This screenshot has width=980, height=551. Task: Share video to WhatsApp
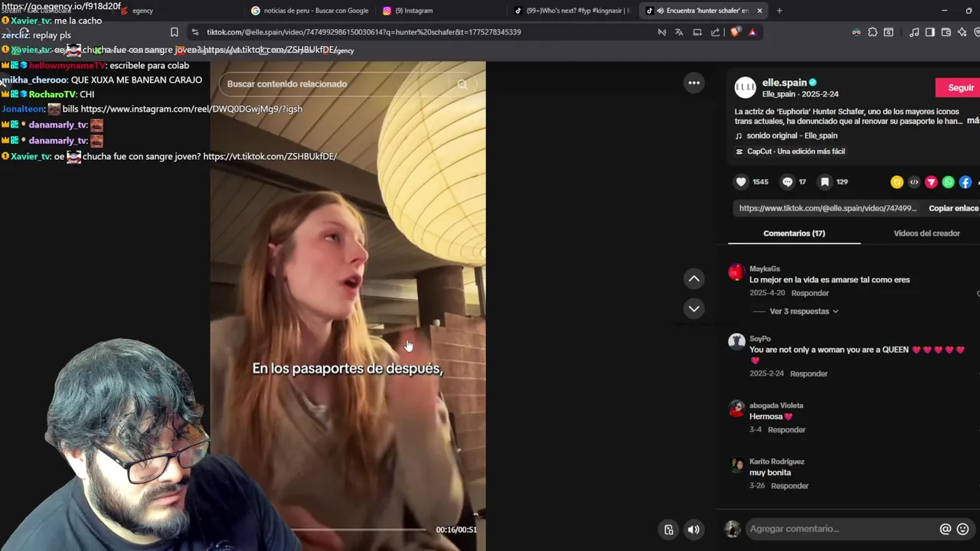(948, 182)
